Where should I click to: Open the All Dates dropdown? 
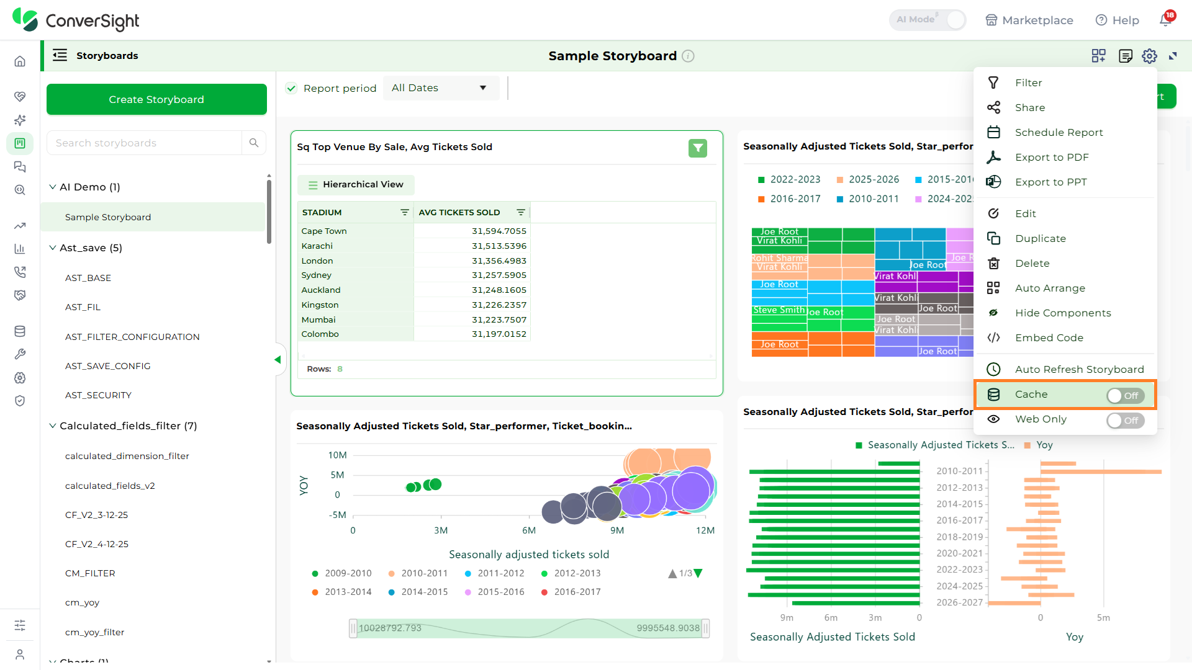click(441, 88)
